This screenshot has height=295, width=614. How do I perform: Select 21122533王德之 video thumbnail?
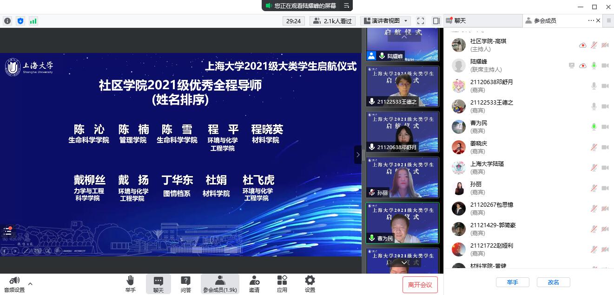pos(403,86)
